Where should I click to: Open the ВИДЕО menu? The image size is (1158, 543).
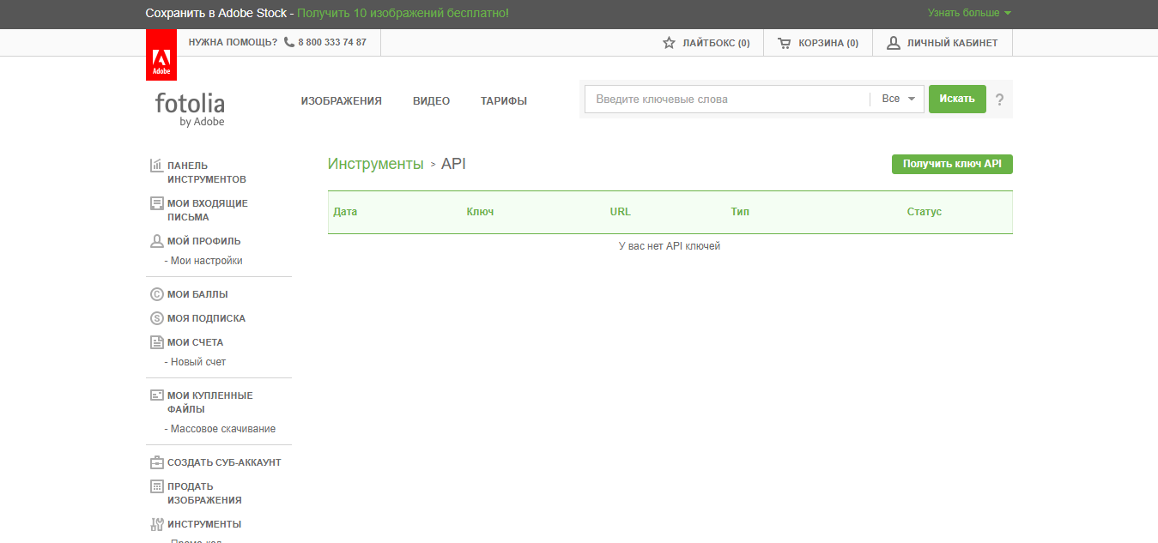tap(431, 101)
